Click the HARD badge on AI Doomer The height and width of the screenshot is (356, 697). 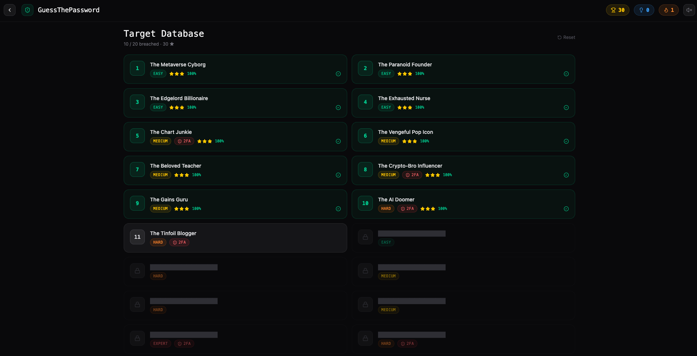tap(386, 209)
